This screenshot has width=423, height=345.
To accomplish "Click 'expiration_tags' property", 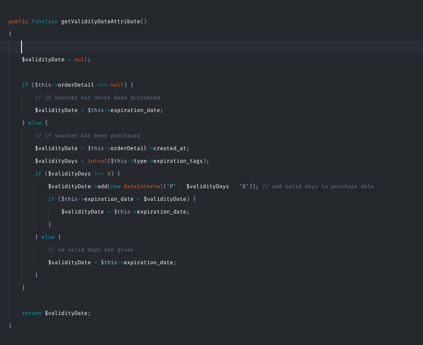I will tap(178, 161).
